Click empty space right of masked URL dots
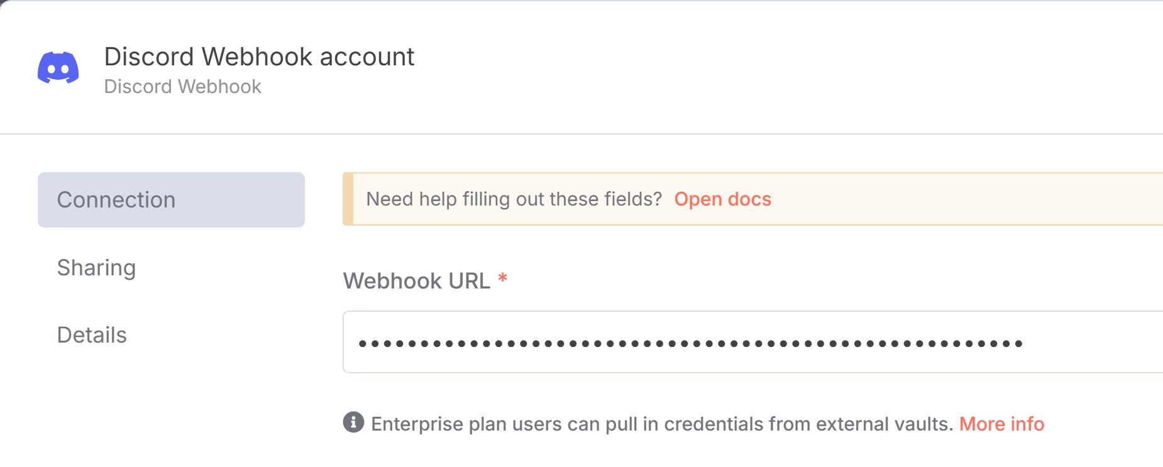The image size is (1163, 467). point(1094,343)
